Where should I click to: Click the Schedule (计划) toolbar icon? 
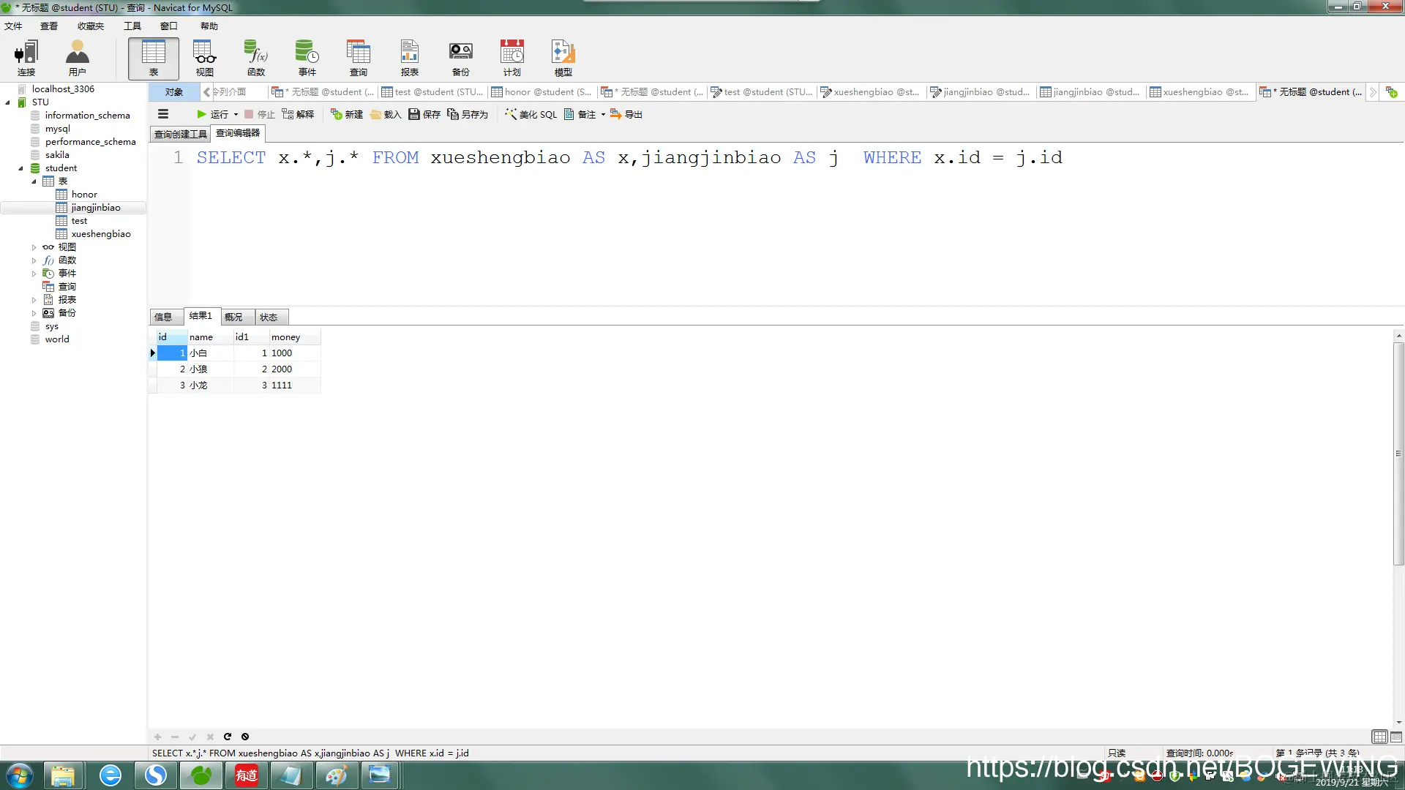click(512, 59)
